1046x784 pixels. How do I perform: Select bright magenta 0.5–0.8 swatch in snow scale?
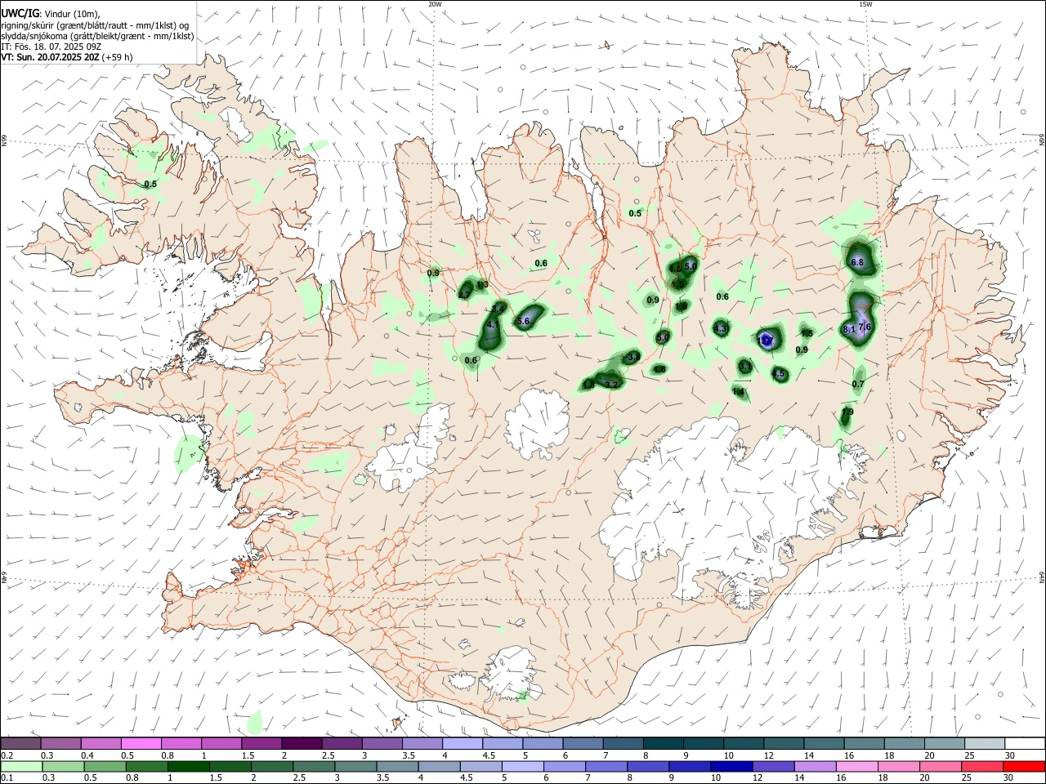point(141,743)
